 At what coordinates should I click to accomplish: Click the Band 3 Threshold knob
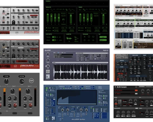[12, 91]
